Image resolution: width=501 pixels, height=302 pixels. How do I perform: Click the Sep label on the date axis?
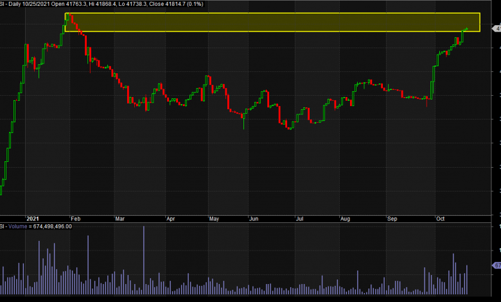393,218
